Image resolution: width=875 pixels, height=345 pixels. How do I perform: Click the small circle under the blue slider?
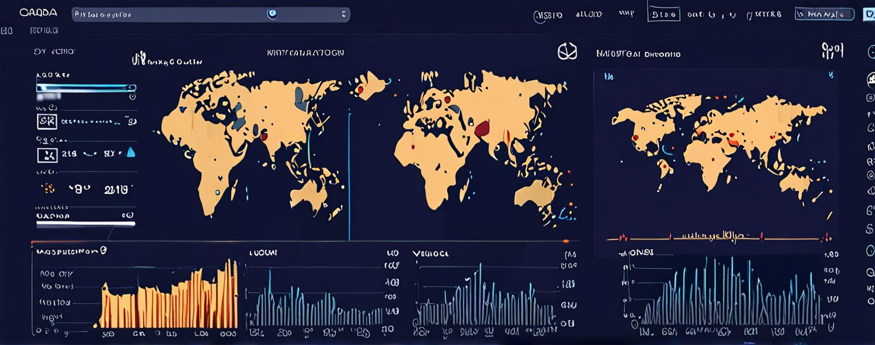point(132,97)
